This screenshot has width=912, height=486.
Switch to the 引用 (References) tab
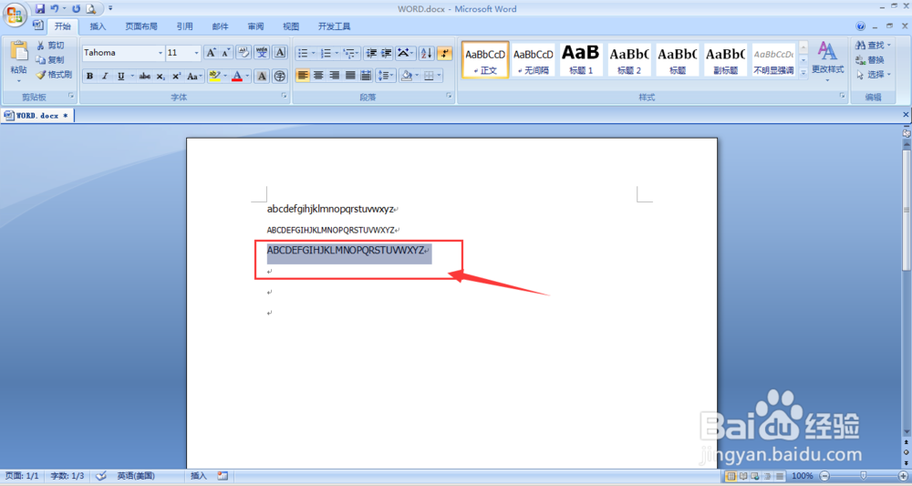pos(184,26)
